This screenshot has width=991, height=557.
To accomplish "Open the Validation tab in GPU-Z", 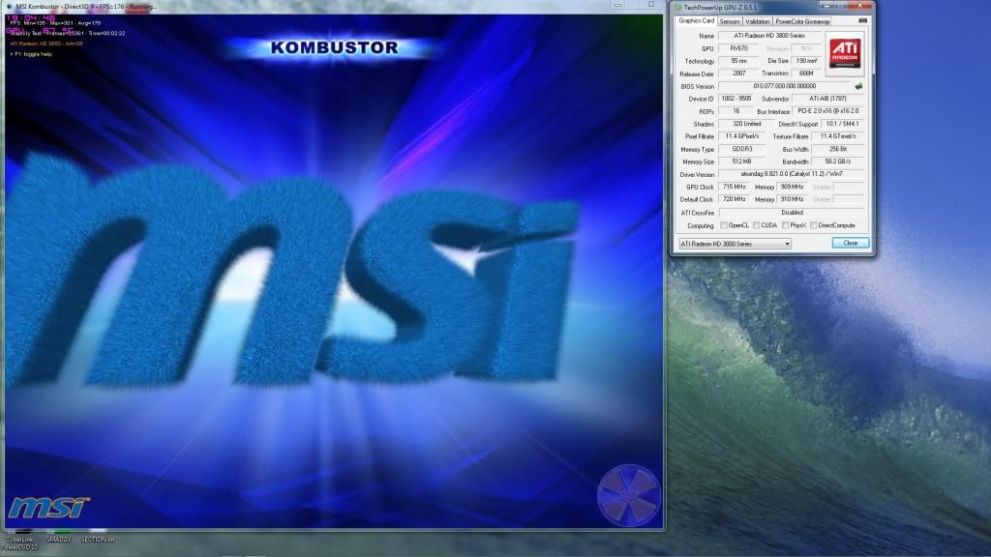I will point(757,21).
